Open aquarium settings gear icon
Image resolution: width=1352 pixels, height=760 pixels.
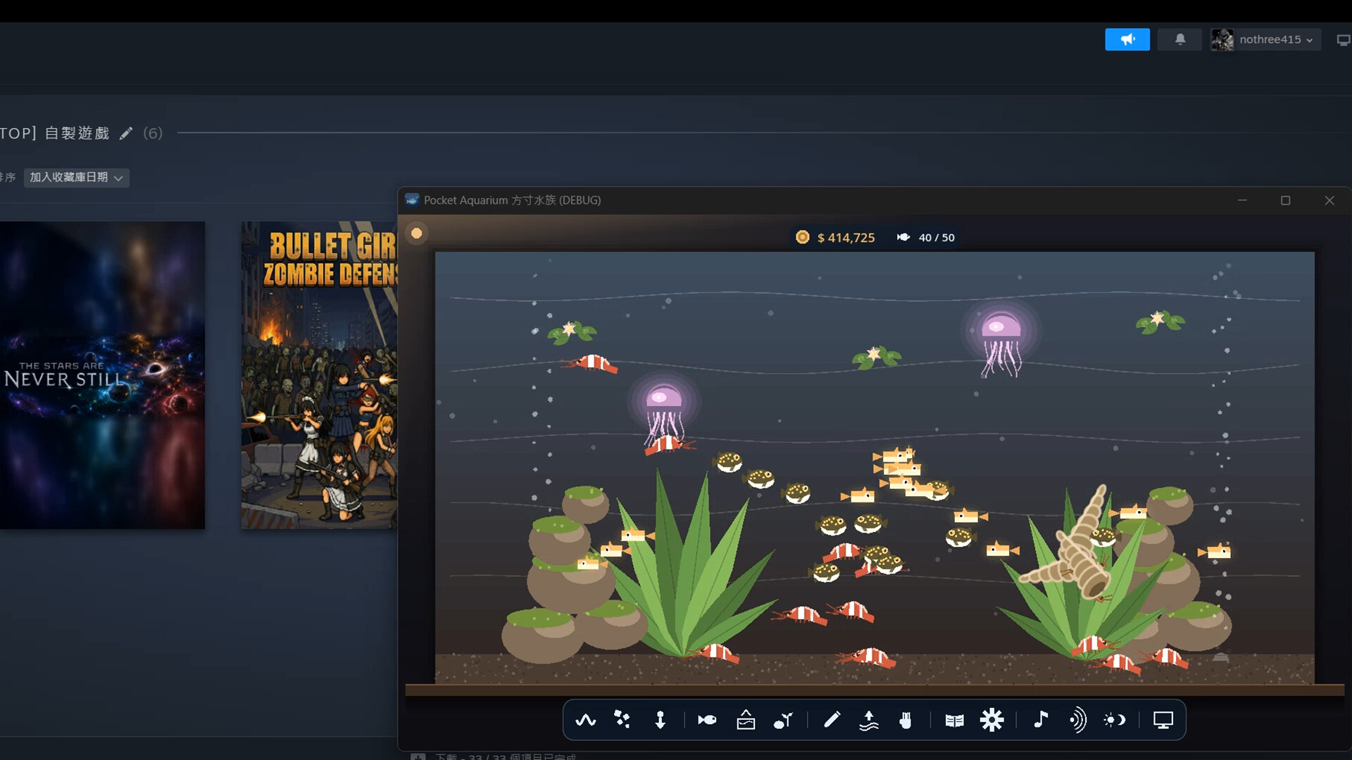(x=991, y=720)
